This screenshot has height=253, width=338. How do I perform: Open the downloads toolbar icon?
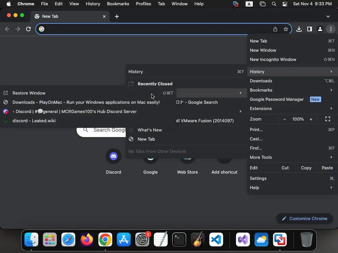tap(299, 29)
